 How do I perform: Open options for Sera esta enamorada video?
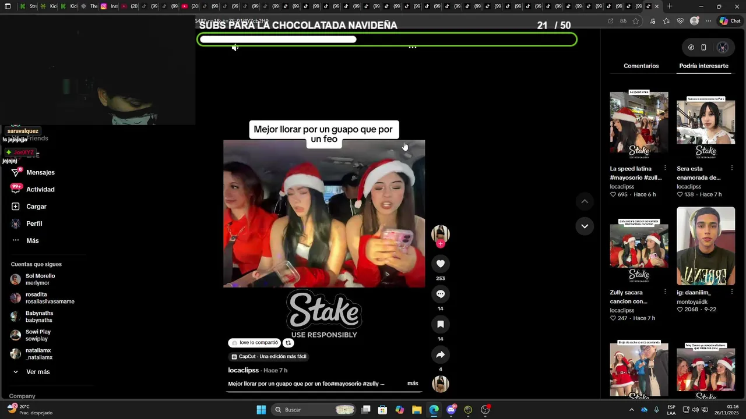pyautogui.click(x=732, y=168)
